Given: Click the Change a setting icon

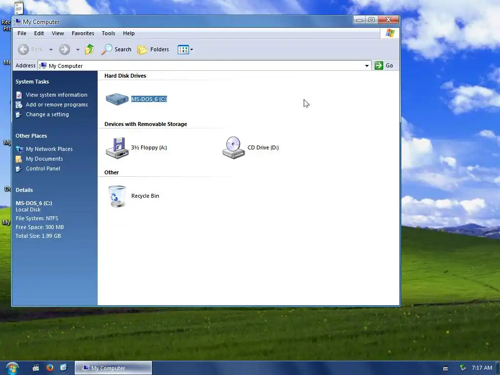Looking at the screenshot, I should (x=19, y=114).
